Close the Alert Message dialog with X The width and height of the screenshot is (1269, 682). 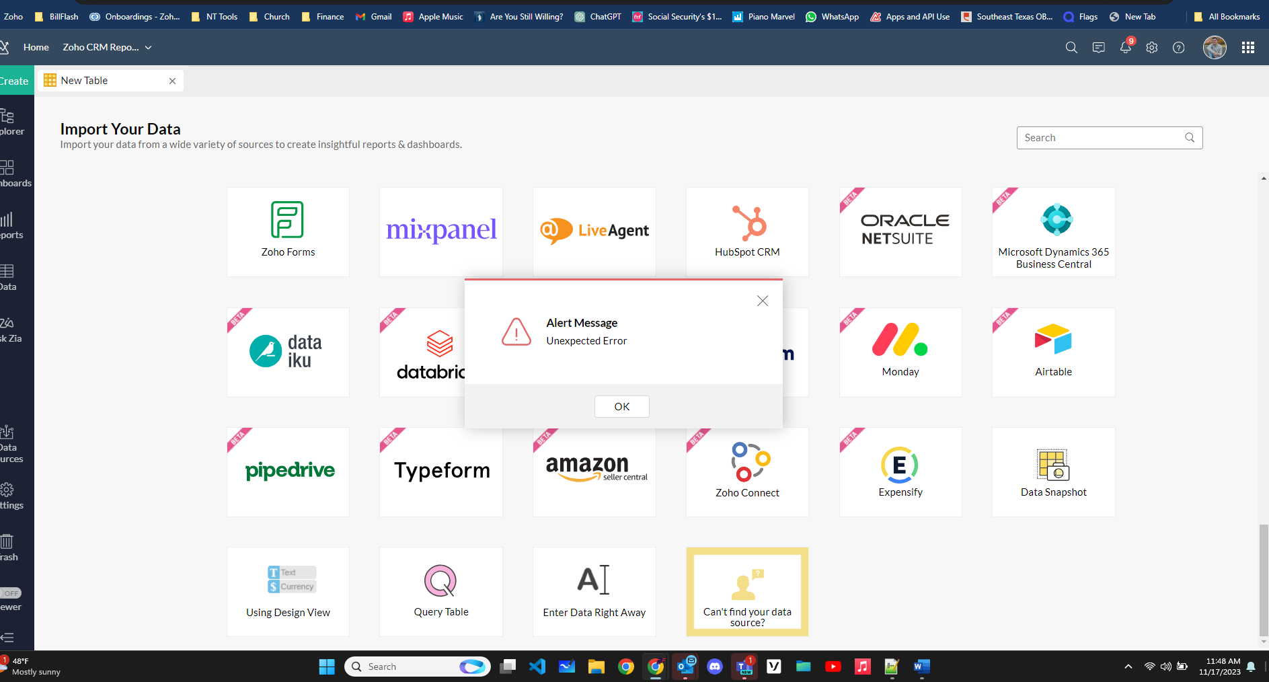[762, 301]
